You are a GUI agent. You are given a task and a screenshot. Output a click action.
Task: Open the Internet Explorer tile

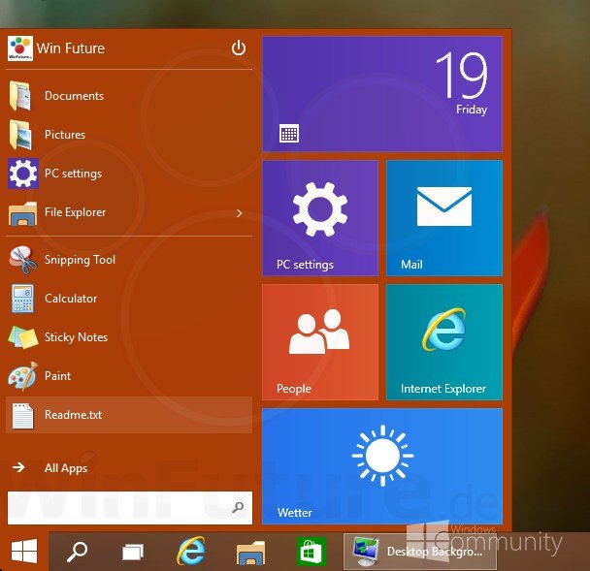(444, 342)
